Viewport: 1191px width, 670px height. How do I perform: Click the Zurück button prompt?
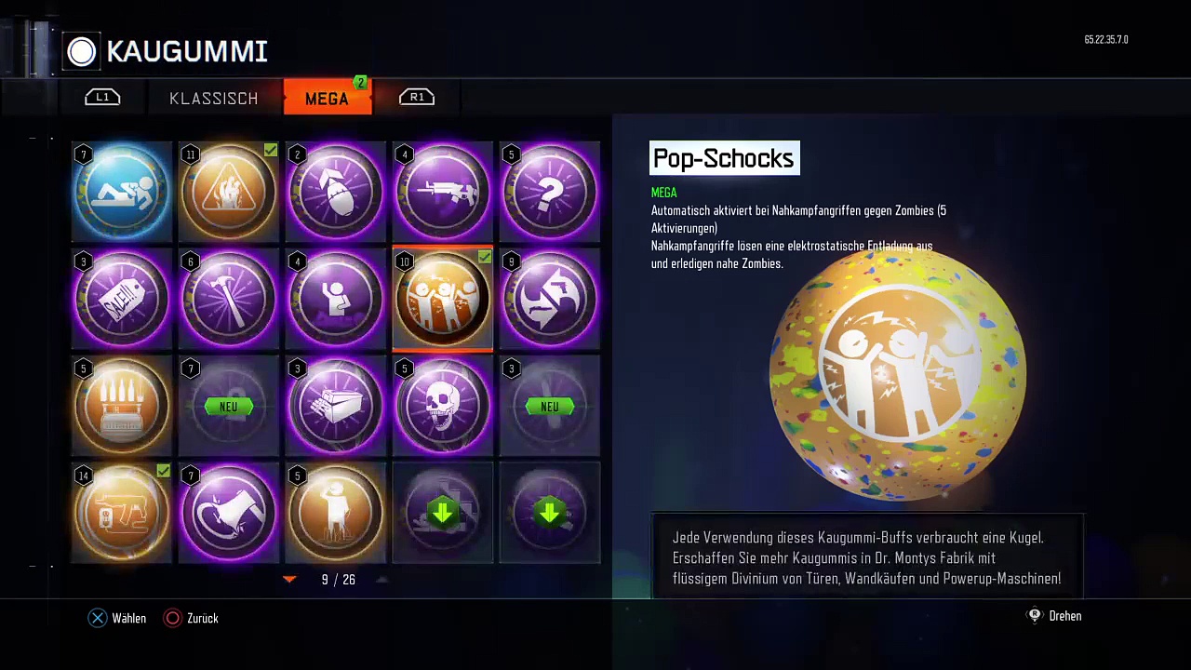(191, 618)
